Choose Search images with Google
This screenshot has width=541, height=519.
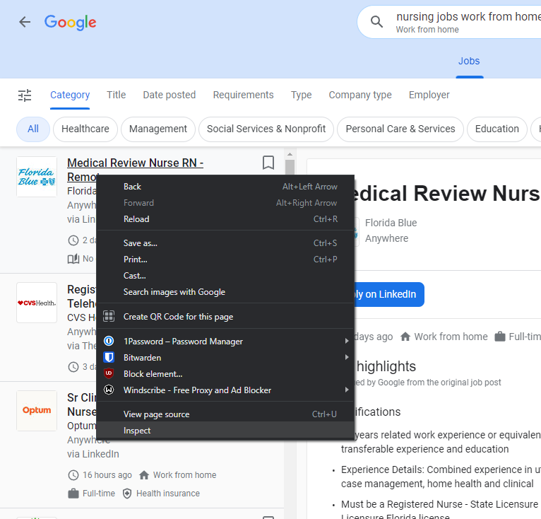click(x=225, y=292)
